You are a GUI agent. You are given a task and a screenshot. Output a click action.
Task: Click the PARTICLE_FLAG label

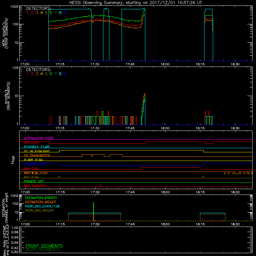36,173
